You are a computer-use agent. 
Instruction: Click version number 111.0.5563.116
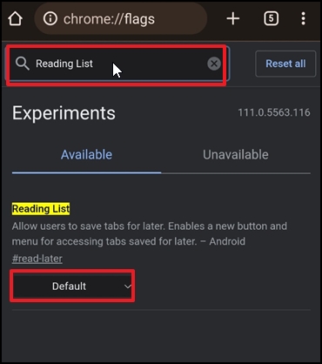274,112
